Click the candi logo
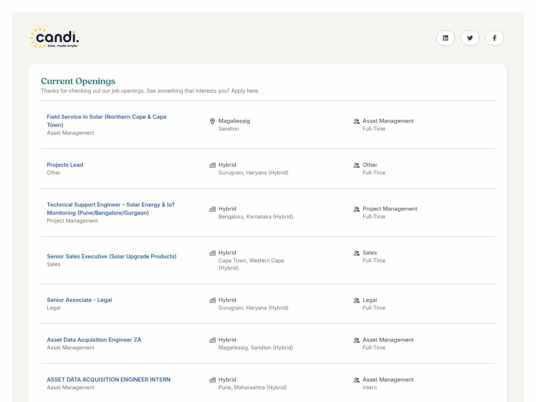The height and width of the screenshot is (402, 536). 54,38
